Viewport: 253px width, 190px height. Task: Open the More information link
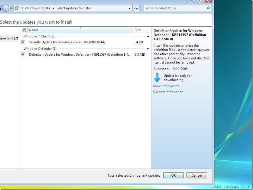166,86
